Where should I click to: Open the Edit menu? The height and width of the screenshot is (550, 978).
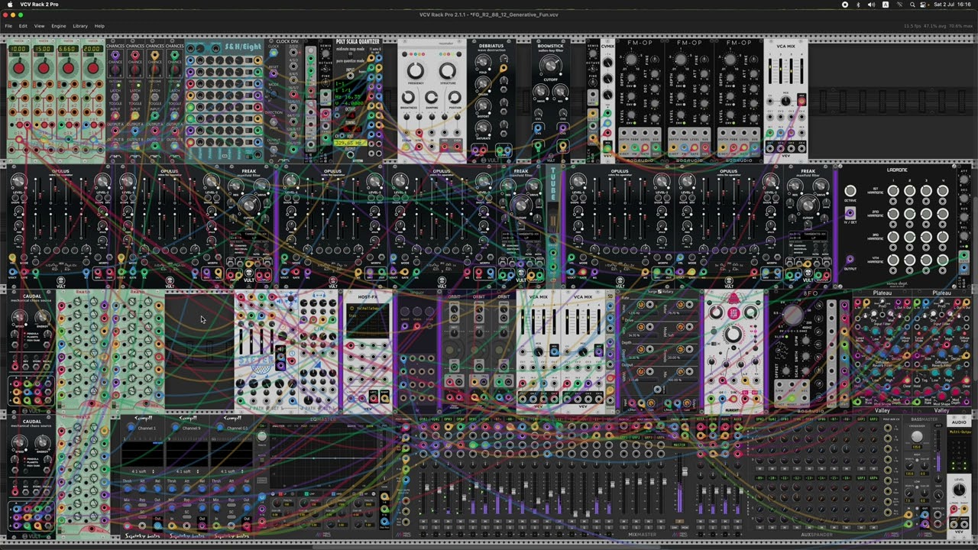23,26
